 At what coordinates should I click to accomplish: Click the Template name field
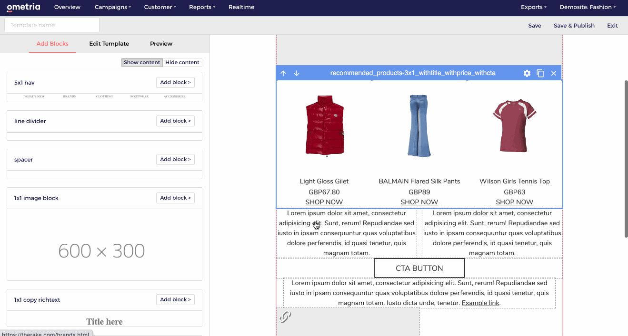(x=52, y=25)
